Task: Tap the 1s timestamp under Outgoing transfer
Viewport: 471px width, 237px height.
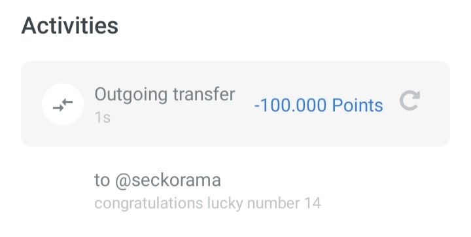Action: [103, 117]
